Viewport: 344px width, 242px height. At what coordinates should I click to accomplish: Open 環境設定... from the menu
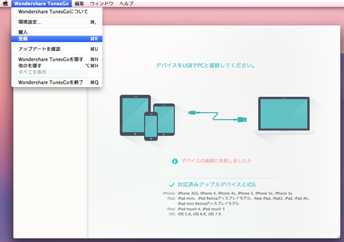(57, 22)
